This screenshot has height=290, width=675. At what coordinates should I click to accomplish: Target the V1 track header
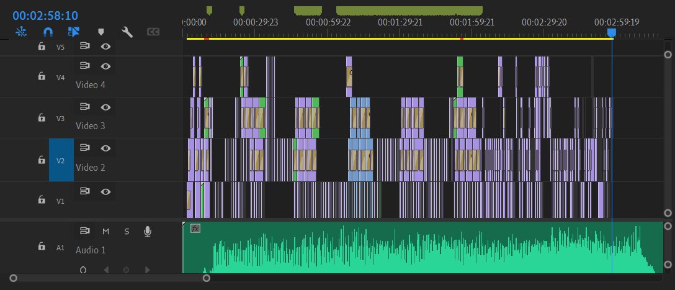61,201
